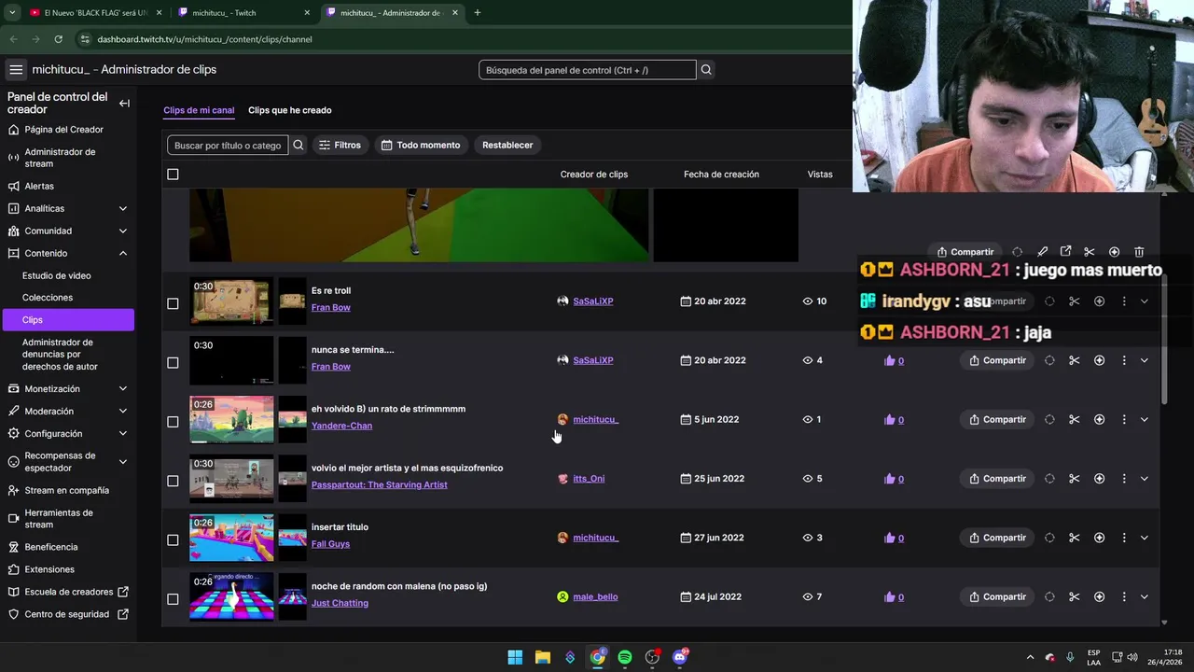The width and height of the screenshot is (1194, 672).
Task: Select checkbox for 'eh volvido B)' clip
Action: click(x=173, y=422)
